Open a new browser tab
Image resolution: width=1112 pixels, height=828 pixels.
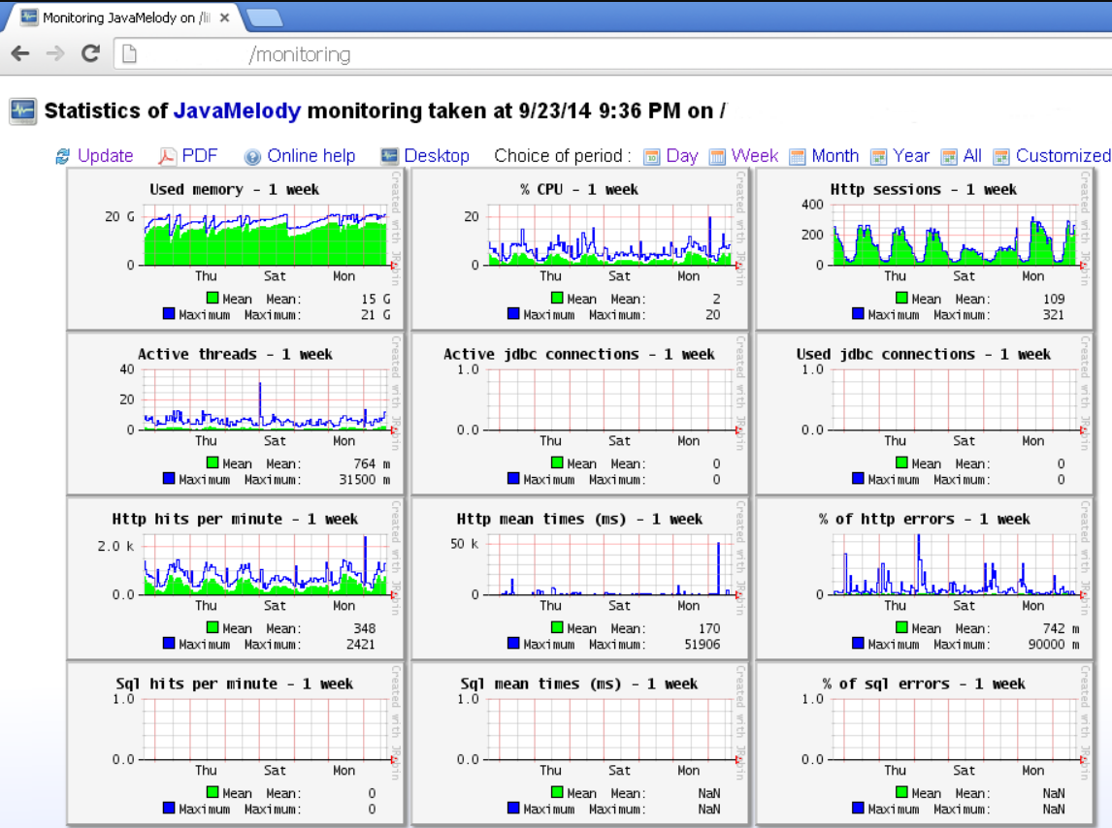pyautogui.click(x=265, y=18)
